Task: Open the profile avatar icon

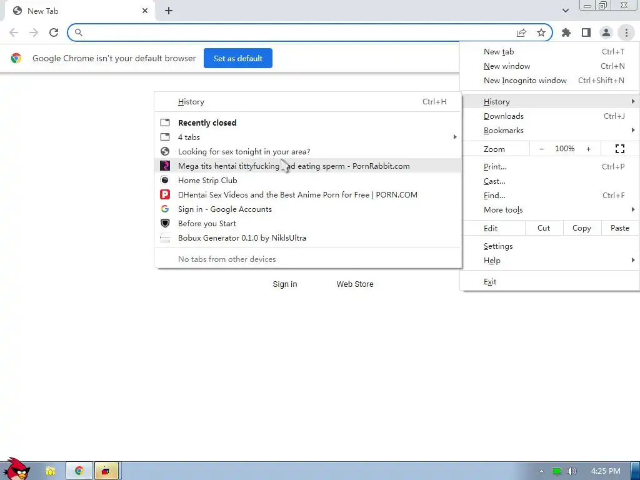Action: click(606, 32)
